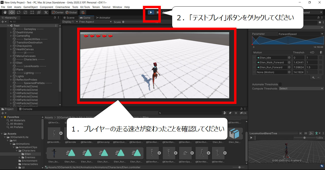Toggle mirror checkbox for Ellen_Walk_Forward
Viewport: 325px width, 170px height.
321,63
